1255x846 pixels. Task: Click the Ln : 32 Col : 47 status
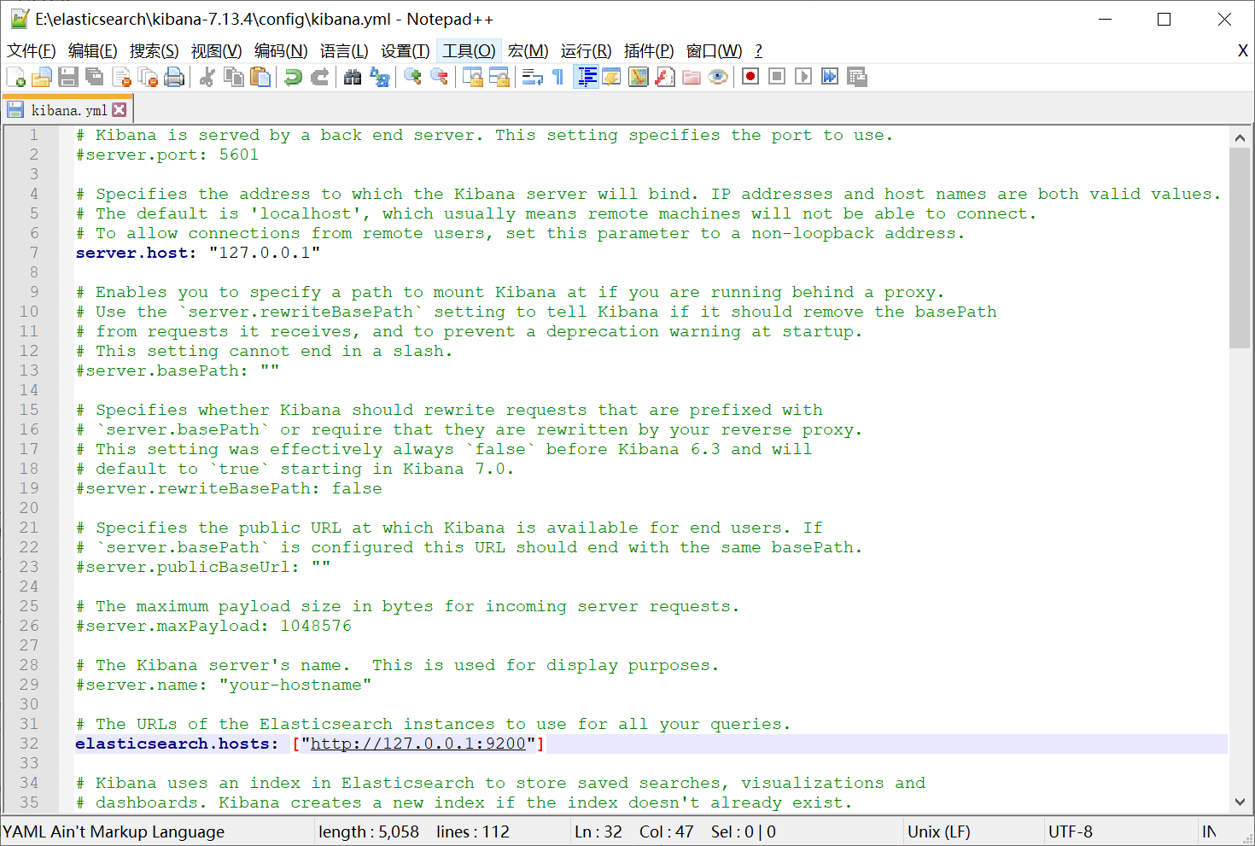[x=633, y=831]
